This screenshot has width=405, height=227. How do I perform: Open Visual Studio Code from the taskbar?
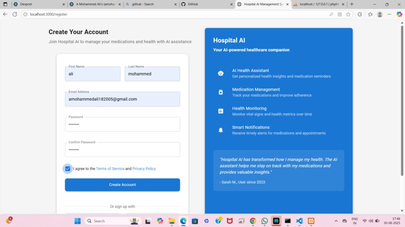click(299, 221)
